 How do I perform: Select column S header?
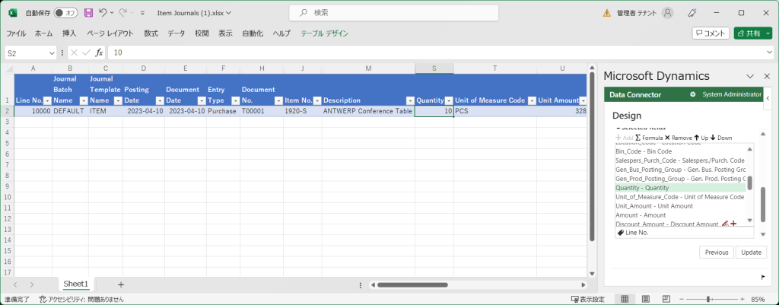434,68
